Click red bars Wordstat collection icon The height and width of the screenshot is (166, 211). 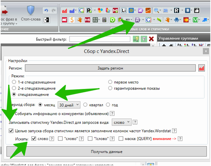(65, 11)
